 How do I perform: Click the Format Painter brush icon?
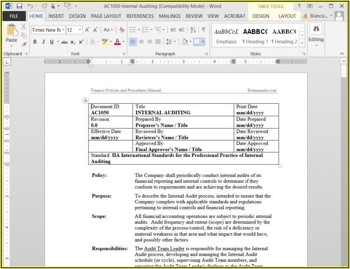click(x=24, y=44)
